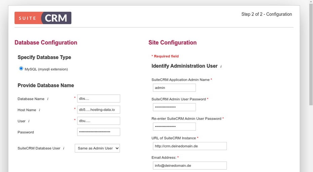Click the 'Database Name' label
313x172 pixels.
(x=31, y=99)
